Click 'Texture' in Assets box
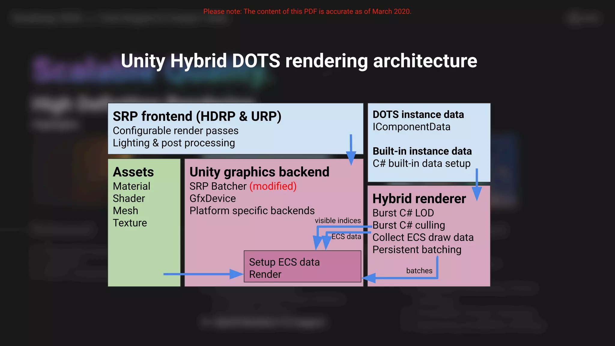The image size is (615, 346). tap(130, 223)
